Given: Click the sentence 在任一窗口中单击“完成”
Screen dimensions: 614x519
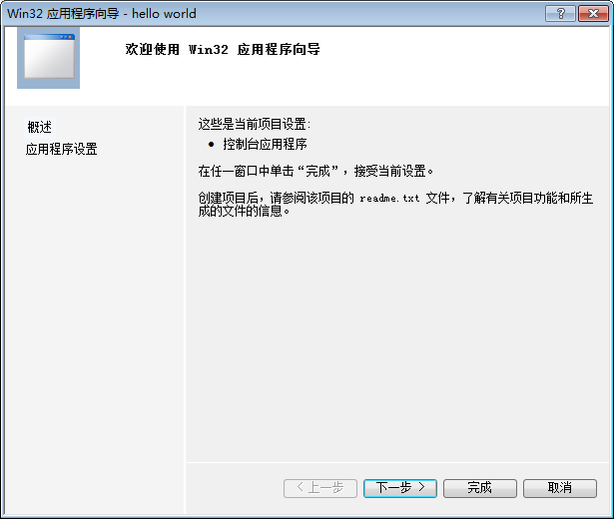Looking at the screenshot, I should 269,171.
